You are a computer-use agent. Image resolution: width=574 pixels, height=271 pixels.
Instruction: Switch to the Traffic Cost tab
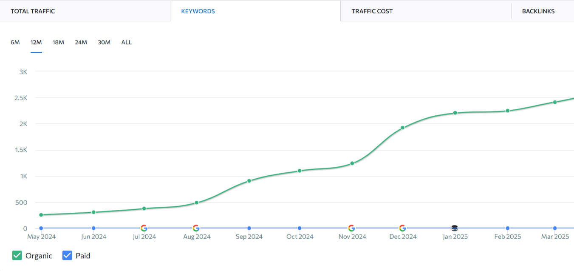[x=372, y=11]
